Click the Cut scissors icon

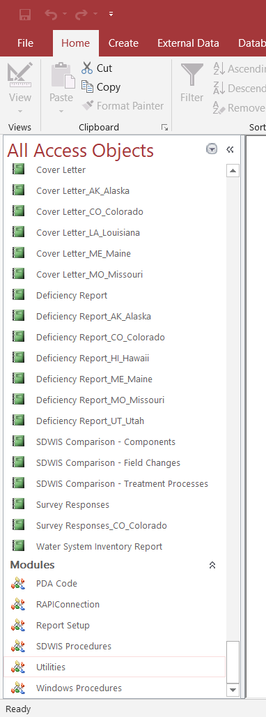pos(86,68)
